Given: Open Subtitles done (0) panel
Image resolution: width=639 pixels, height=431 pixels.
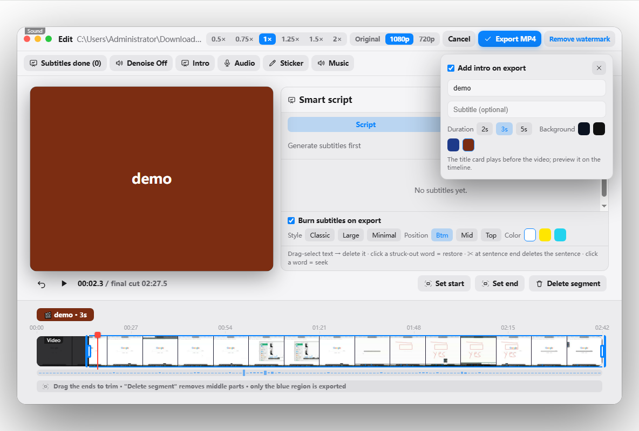Looking at the screenshot, I should click(x=66, y=63).
